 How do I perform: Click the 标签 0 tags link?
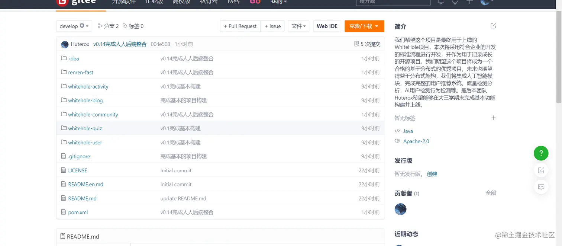click(133, 26)
